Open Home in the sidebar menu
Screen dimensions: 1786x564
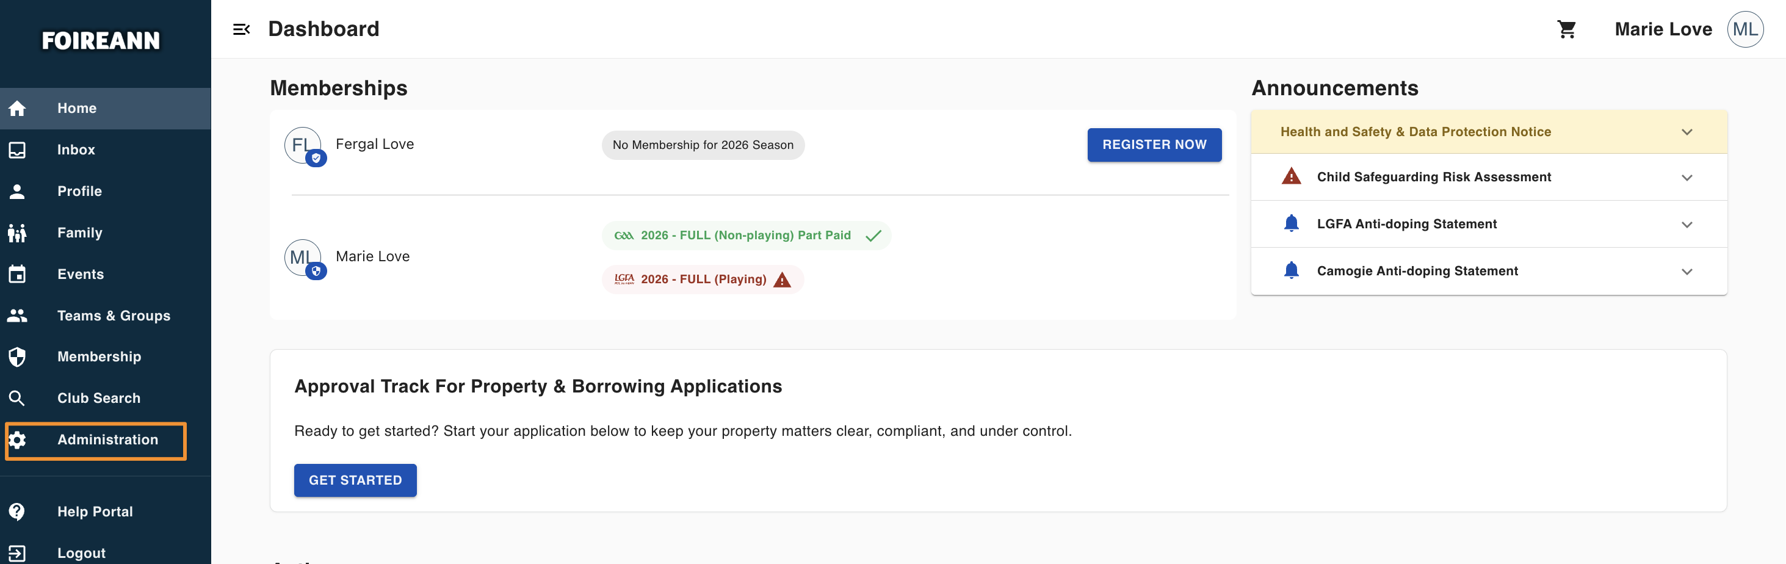(x=106, y=108)
